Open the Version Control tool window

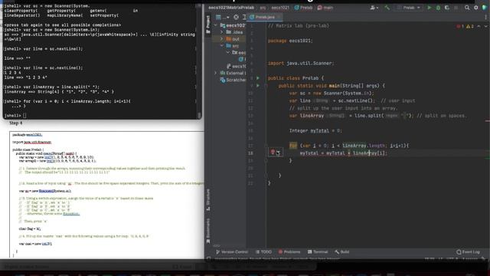click(x=232, y=252)
